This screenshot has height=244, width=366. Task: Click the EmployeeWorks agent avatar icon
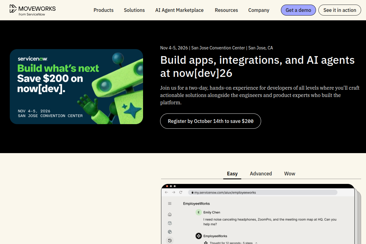(x=199, y=236)
